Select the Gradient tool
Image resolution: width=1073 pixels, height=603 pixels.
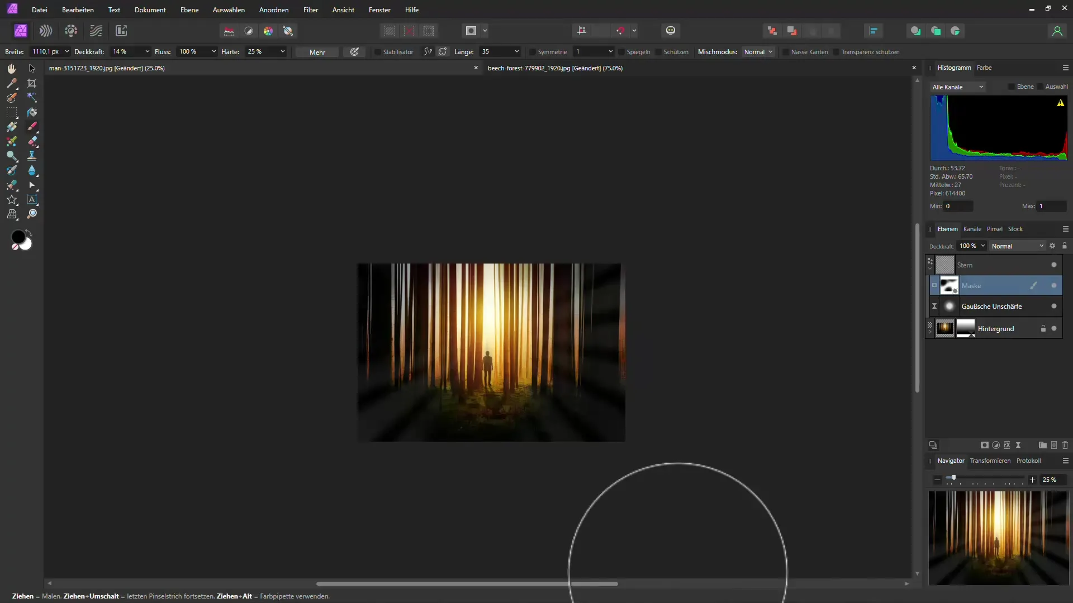tap(12, 127)
